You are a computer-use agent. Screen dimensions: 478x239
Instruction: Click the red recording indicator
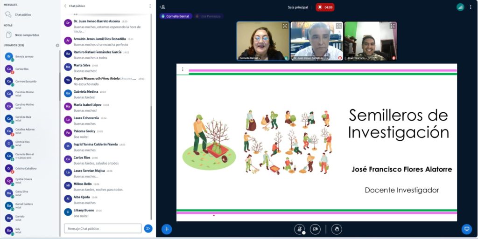point(325,7)
